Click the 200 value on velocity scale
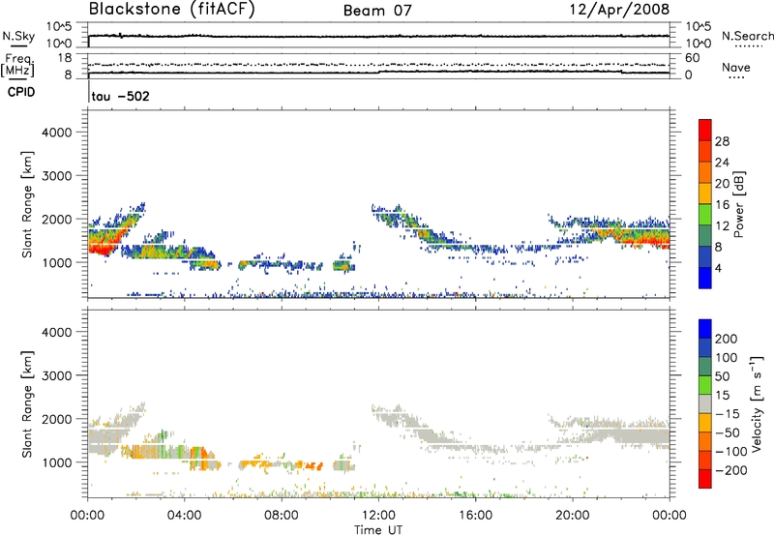 click(x=727, y=339)
